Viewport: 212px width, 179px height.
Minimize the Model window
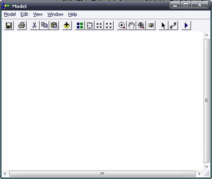[175, 5]
